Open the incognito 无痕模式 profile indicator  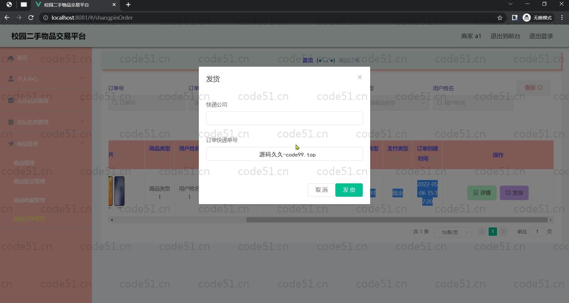coord(538,18)
